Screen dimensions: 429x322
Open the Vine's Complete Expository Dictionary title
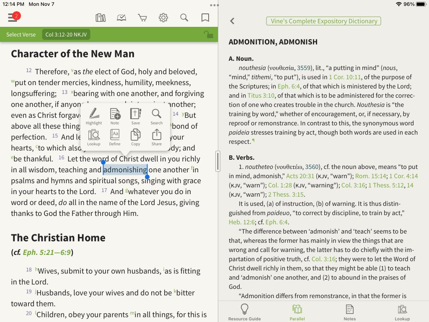pos(324,21)
